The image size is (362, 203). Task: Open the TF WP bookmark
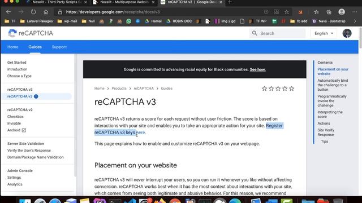point(258,21)
